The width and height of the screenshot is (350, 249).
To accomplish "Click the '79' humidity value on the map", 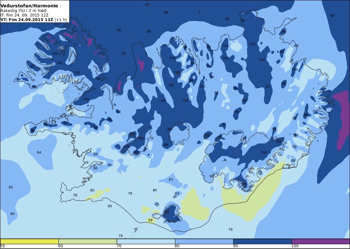I will (120, 236).
